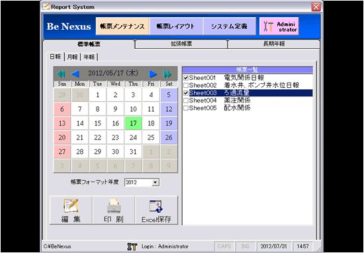The image size is (364, 253).
Task: Check the Sheet002 checkbox
Action: [186, 85]
